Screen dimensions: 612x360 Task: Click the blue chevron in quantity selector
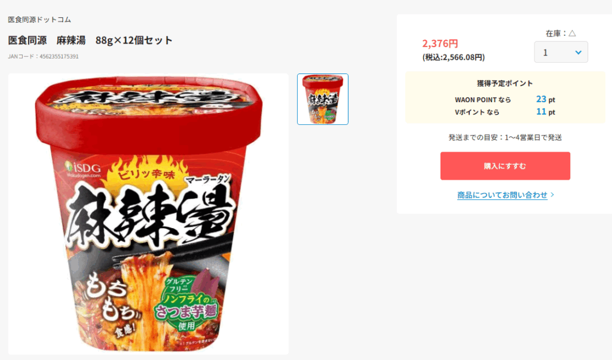pos(579,53)
